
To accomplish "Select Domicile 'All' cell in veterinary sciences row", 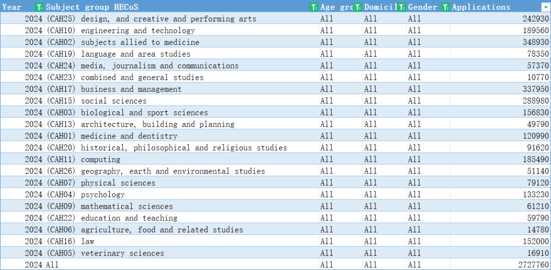I will pos(384,253).
